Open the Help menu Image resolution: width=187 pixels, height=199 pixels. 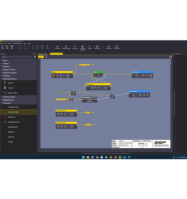coord(29,43)
